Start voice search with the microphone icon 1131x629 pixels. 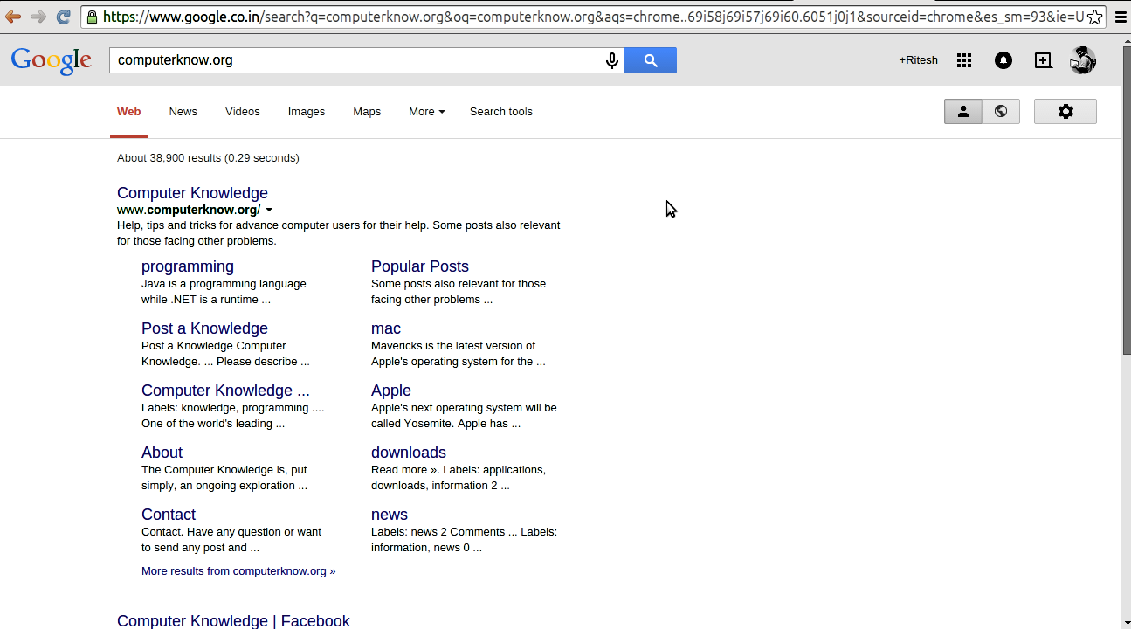[612, 60]
